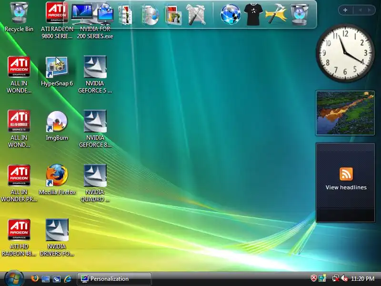This screenshot has height=286, width=381.
Task: Launch Internet Explorer from Quick Launch
Action: 68,279
